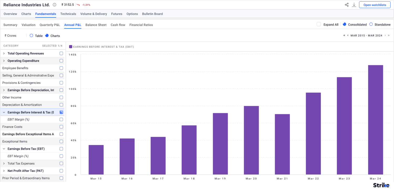Select the Charts view radio button

click(x=47, y=35)
